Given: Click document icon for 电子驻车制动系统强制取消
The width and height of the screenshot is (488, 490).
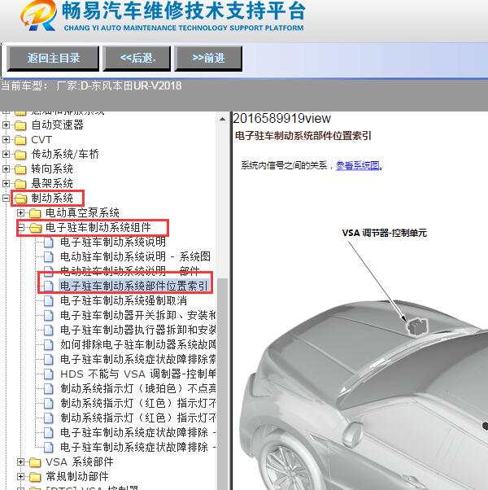Looking at the screenshot, I should coord(49,301).
